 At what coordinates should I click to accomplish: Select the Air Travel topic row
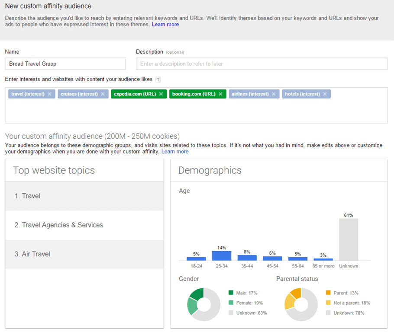[x=84, y=254]
